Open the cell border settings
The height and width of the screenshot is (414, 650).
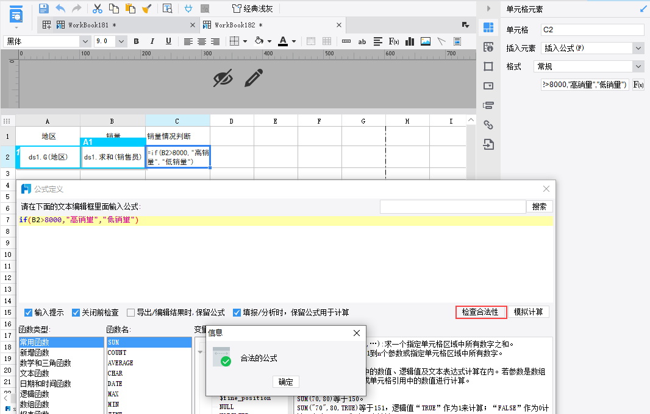(234, 41)
